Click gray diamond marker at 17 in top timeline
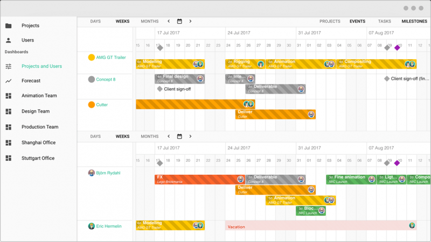 160,48
